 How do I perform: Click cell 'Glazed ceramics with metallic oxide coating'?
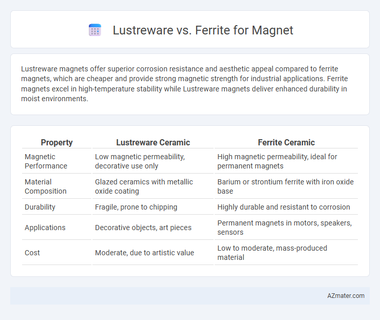144,186
